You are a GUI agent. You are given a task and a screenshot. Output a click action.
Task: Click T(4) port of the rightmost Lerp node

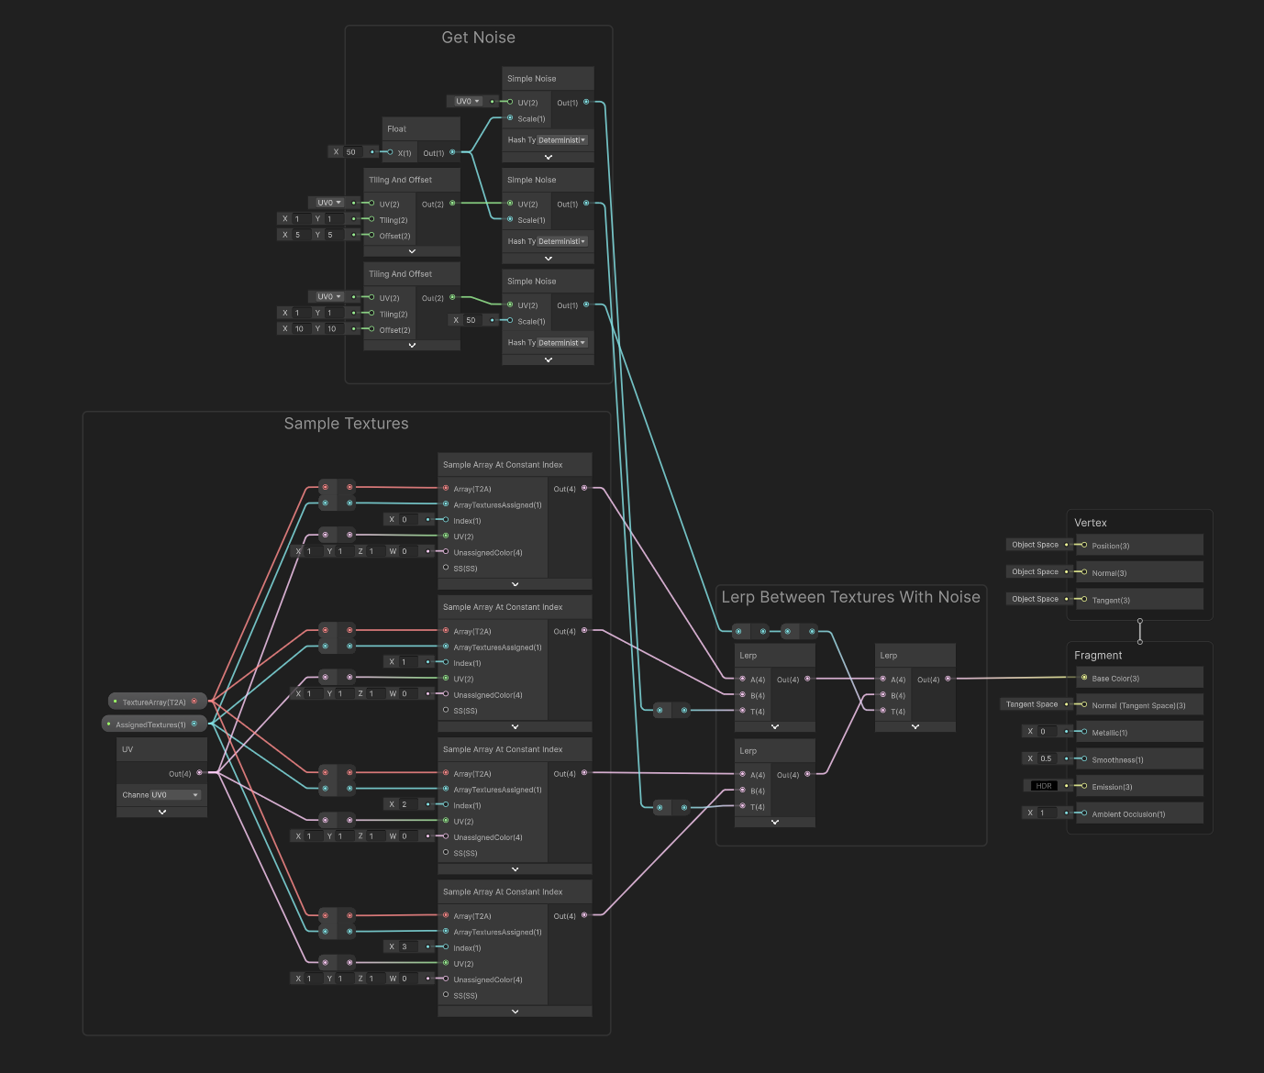click(x=883, y=711)
